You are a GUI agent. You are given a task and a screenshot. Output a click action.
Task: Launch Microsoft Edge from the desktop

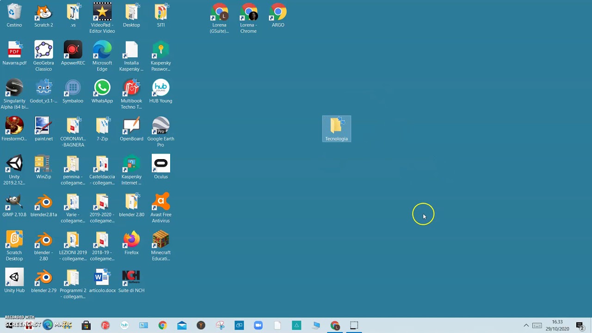(102, 56)
